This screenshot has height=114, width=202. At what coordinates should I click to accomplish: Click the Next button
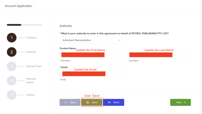(x=181, y=102)
